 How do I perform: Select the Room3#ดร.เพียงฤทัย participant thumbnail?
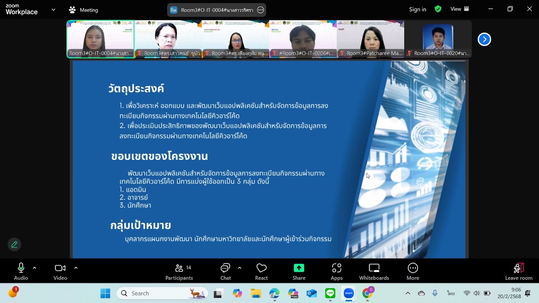235,39
